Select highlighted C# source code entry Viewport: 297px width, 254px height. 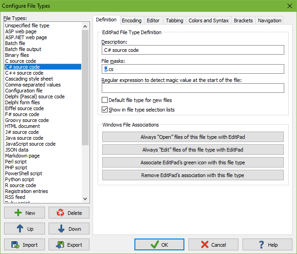43,67
